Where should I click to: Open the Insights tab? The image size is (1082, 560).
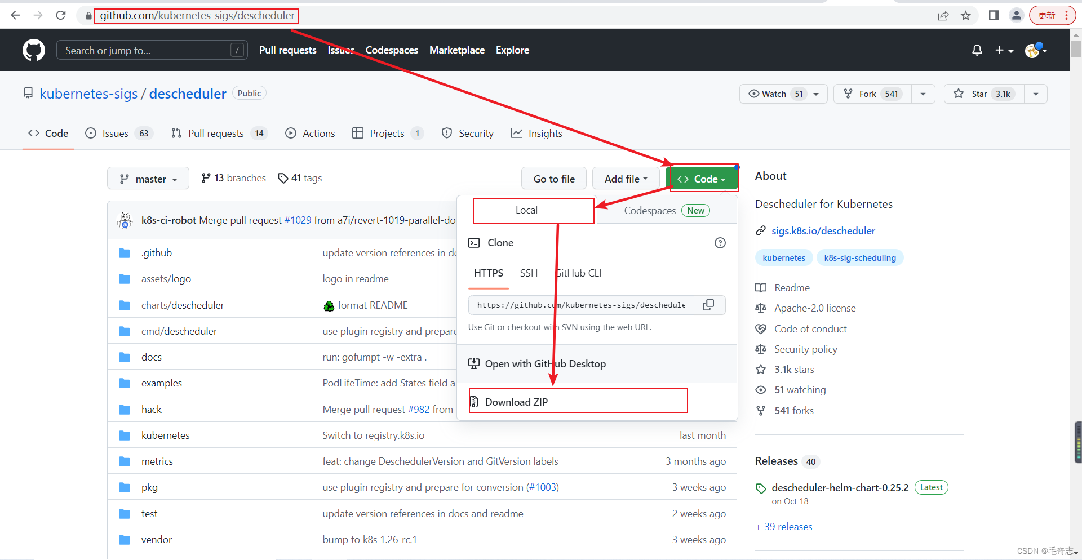pyautogui.click(x=537, y=134)
